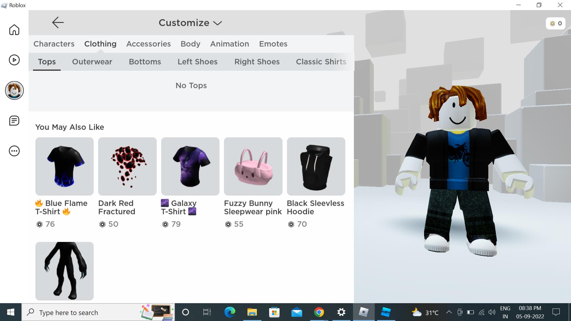This screenshot has height=321, width=571.
Task: Open the weather widget showing 31°C
Action: click(x=425, y=312)
